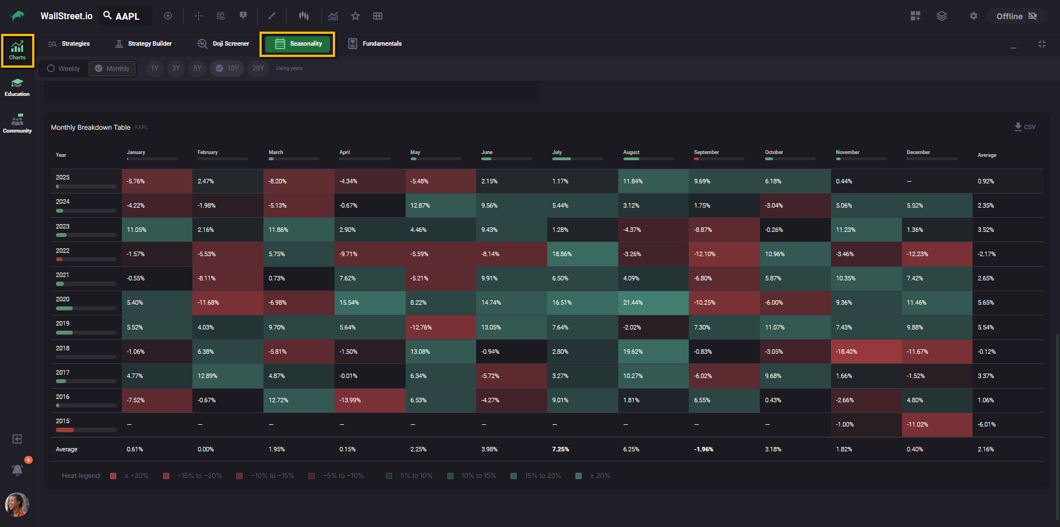
Task: Toggle the 5Y year range chip
Action: [197, 68]
